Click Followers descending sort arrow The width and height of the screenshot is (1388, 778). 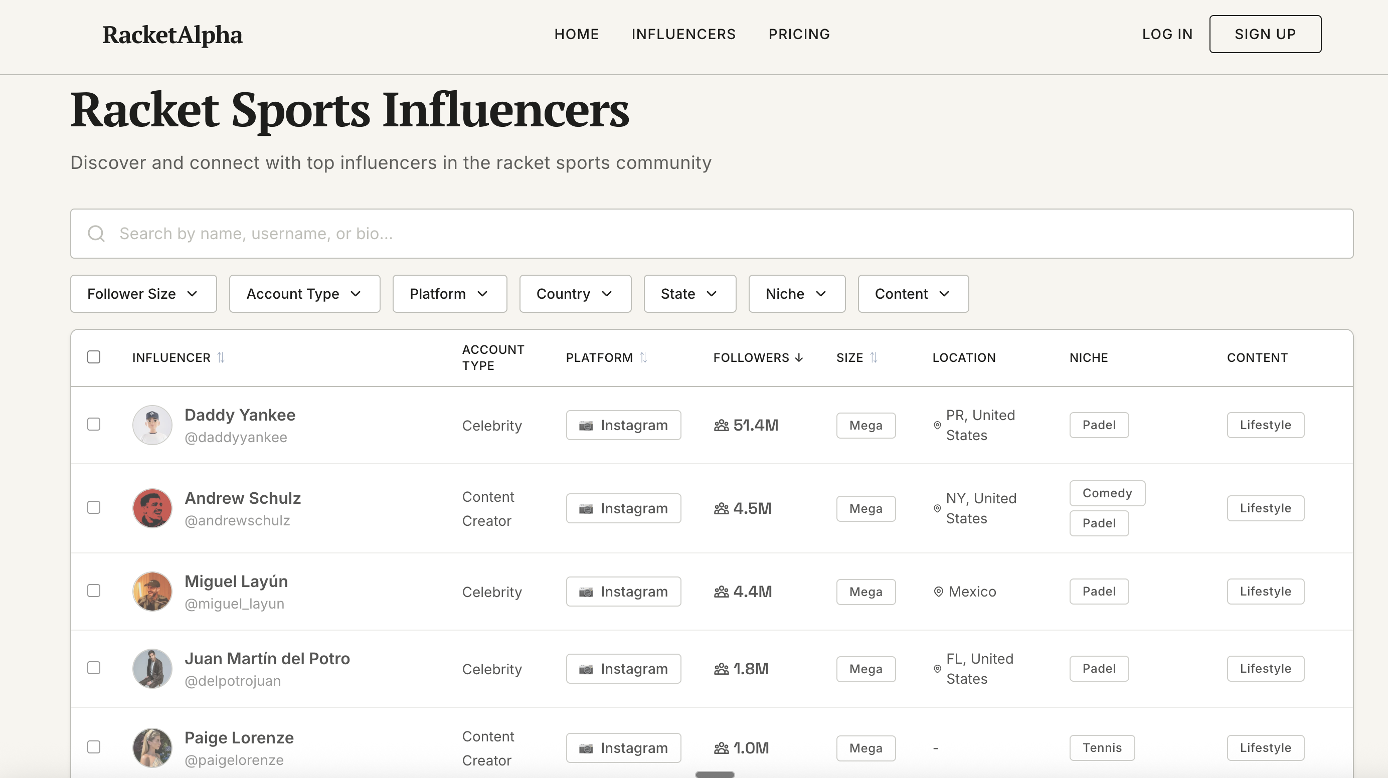coord(799,358)
